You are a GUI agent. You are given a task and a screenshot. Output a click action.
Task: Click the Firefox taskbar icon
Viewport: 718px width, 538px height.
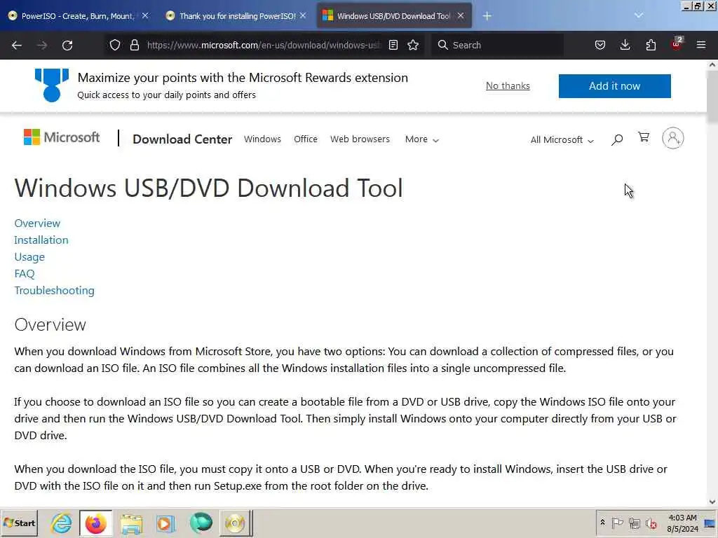tap(95, 523)
